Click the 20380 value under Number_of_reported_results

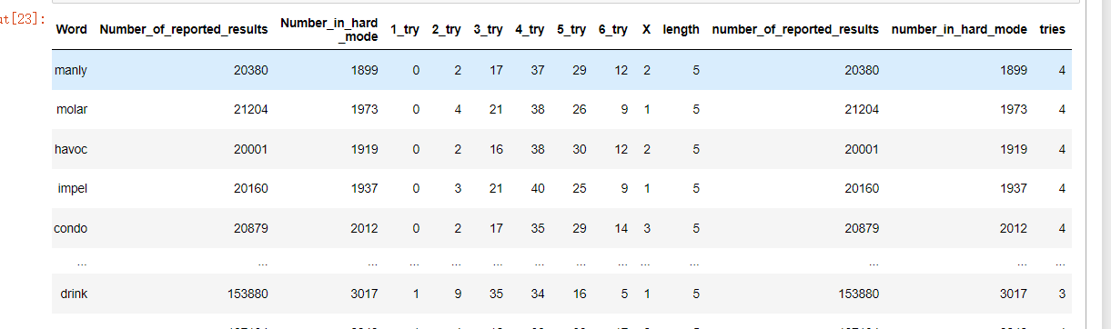(250, 70)
